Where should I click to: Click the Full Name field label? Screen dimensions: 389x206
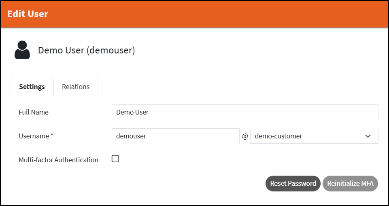(34, 112)
